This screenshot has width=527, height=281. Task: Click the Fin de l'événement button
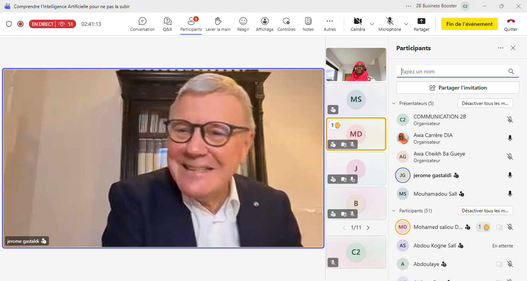[x=469, y=24]
